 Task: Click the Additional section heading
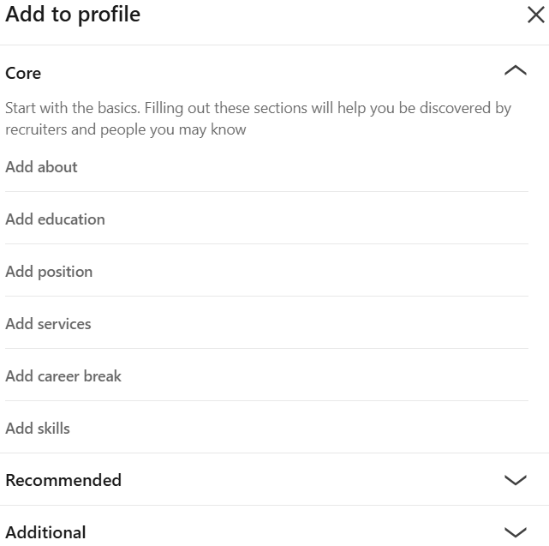point(45,532)
